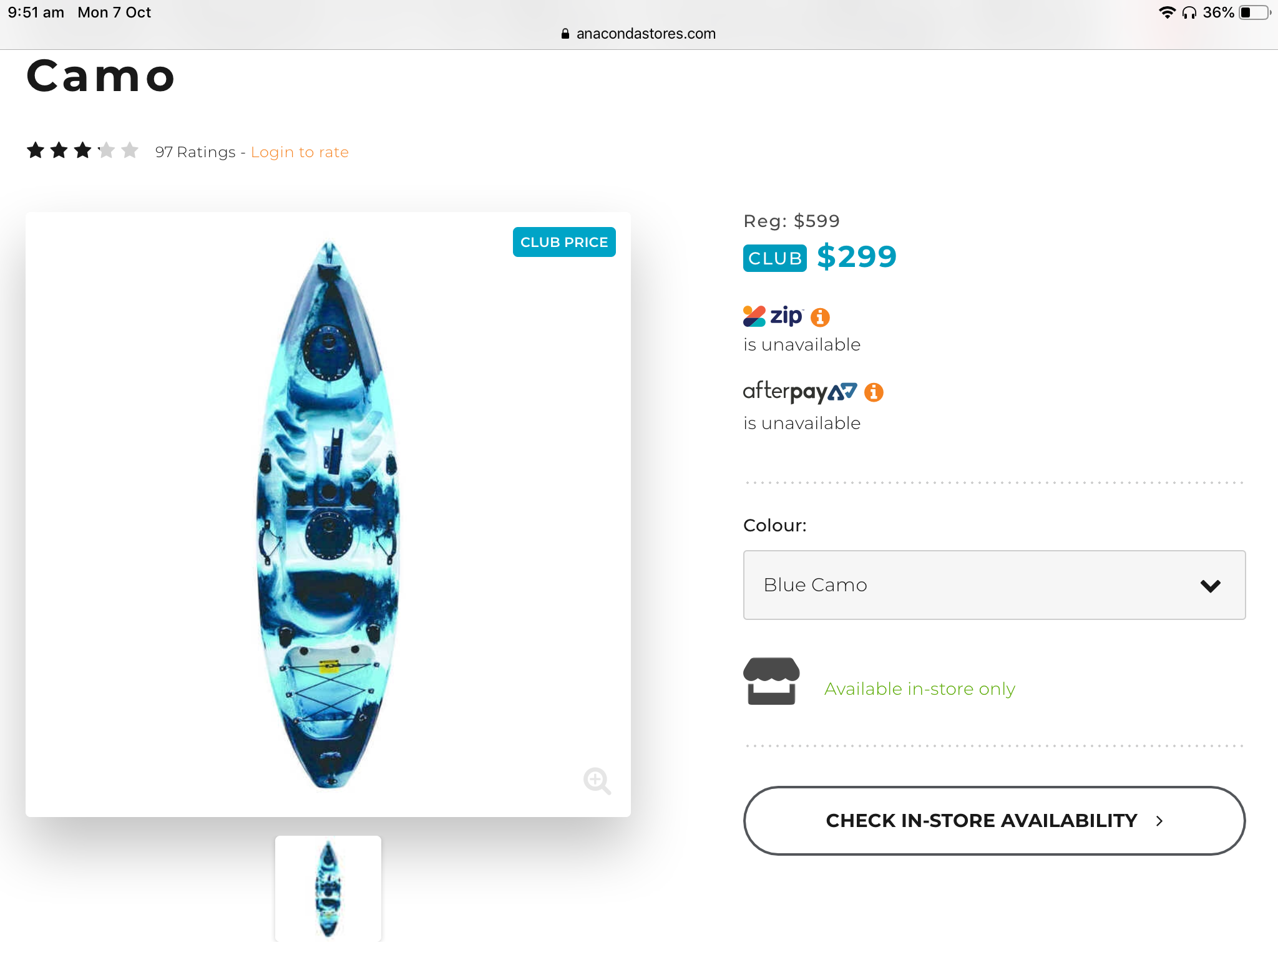Open the Blue Camo colour dropdown
Image resolution: width=1278 pixels, height=958 pixels.
(993, 585)
